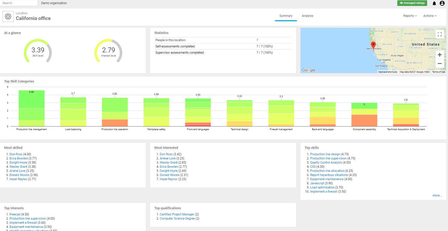Click the Production line management bar
This screenshot has height=231, width=448.
31,109
